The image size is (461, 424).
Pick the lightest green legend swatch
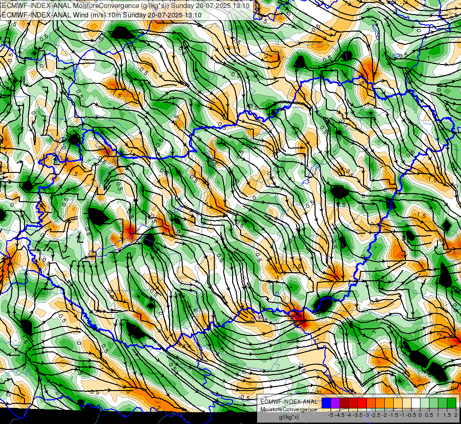tap(425, 403)
